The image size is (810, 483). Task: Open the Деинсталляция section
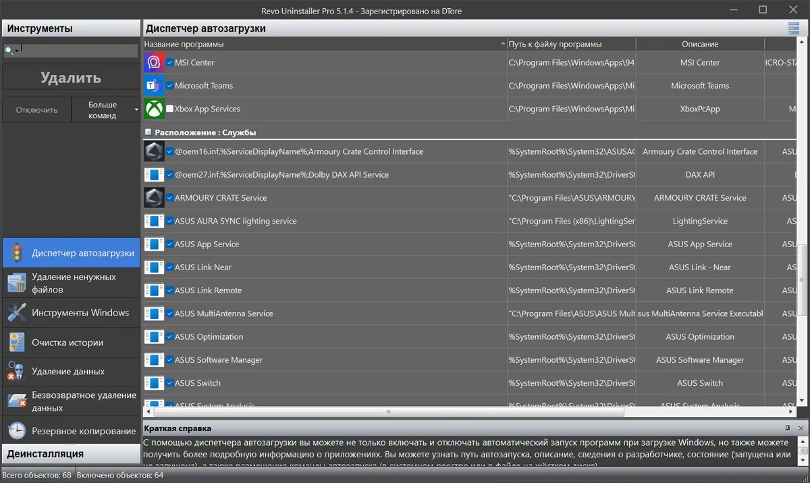(x=71, y=453)
